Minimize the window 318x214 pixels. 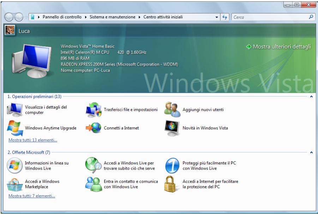(288, 5)
